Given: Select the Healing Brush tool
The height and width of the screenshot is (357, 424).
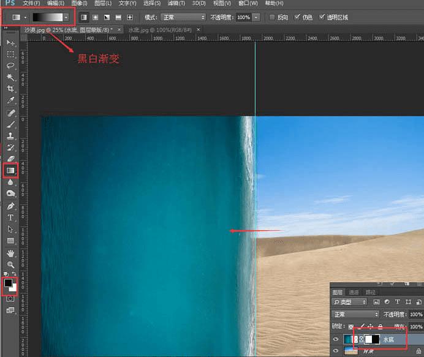Looking at the screenshot, I should [10, 113].
